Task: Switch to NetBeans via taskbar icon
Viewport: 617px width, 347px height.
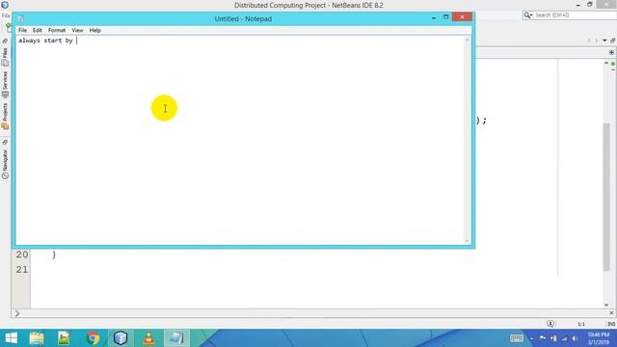Action: point(121,338)
